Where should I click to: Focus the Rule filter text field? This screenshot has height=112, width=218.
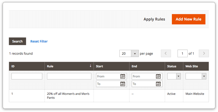click(x=69, y=76)
